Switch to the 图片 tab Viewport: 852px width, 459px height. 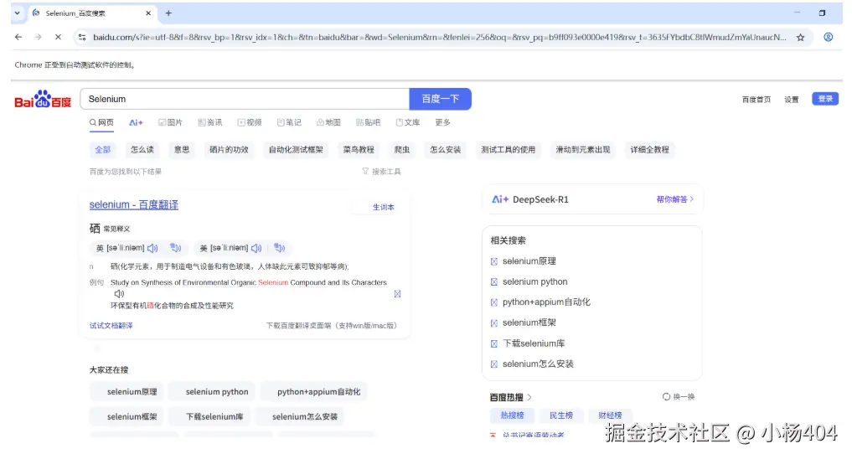tap(171, 123)
